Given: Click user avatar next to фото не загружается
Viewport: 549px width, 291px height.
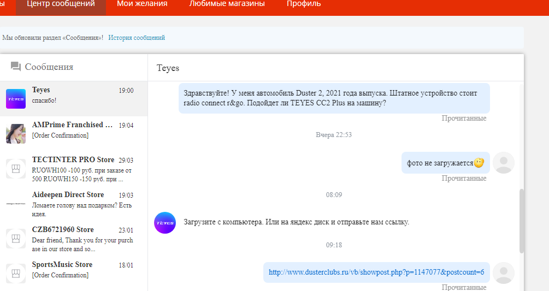Looking at the screenshot, I should click(x=504, y=163).
